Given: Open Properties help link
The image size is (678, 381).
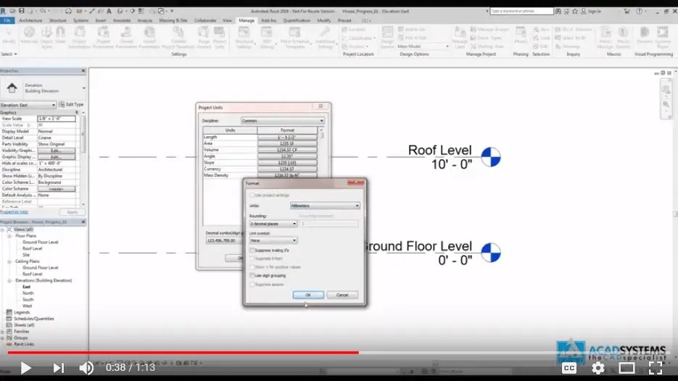Looking at the screenshot, I should tap(15, 212).
